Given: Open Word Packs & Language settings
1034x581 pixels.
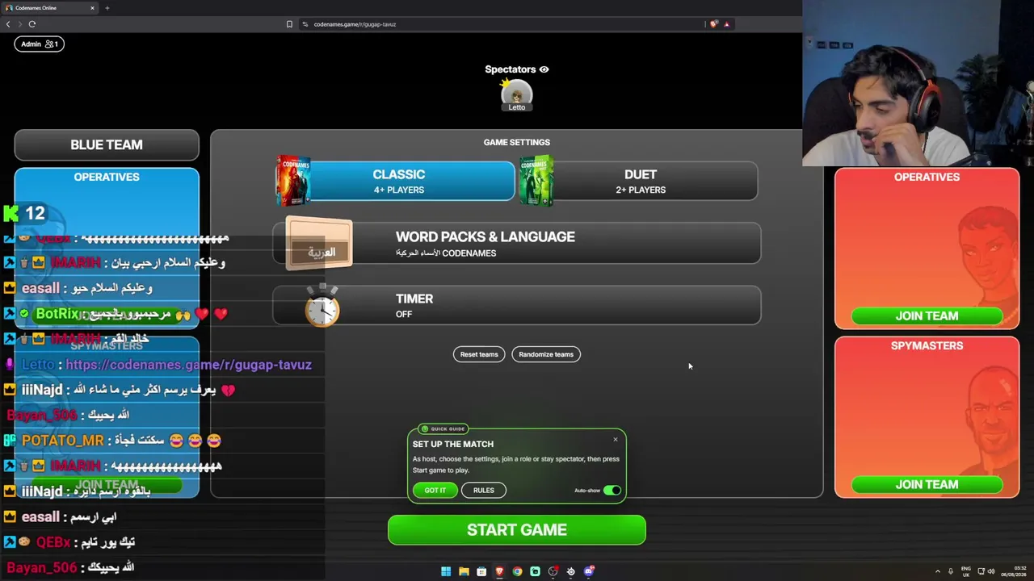Looking at the screenshot, I should 517,243.
